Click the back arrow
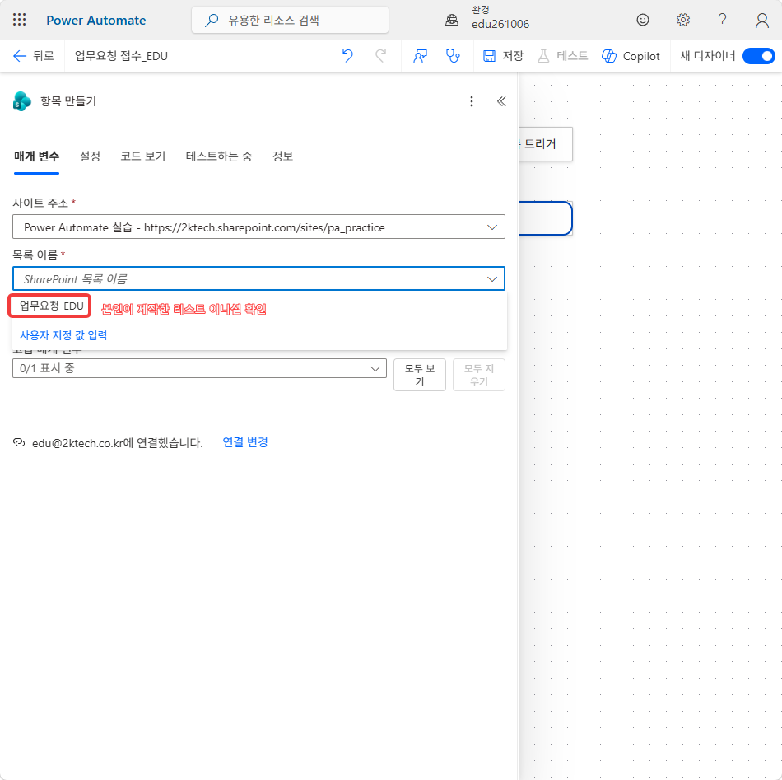This screenshot has width=782, height=780. pos(20,56)
